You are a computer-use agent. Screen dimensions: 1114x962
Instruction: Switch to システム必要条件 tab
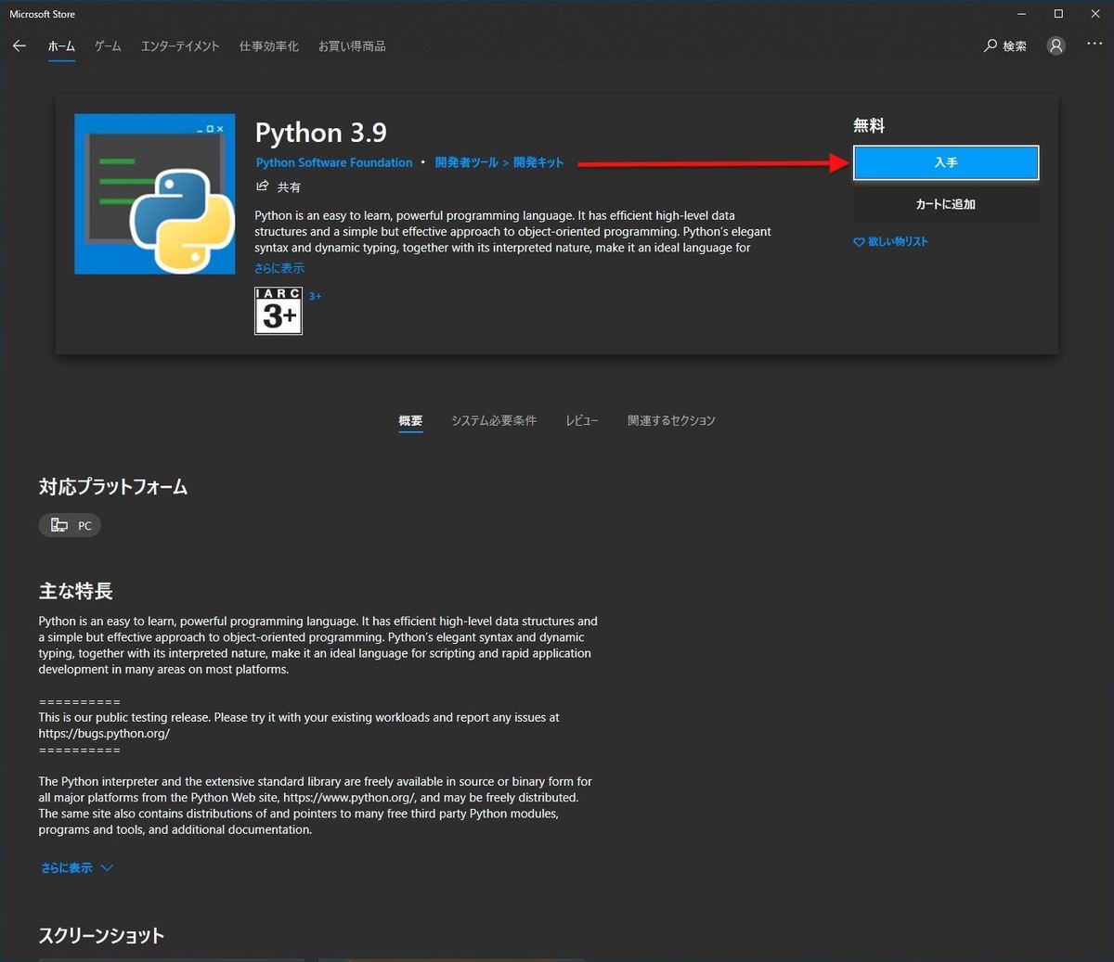(494, 420)
